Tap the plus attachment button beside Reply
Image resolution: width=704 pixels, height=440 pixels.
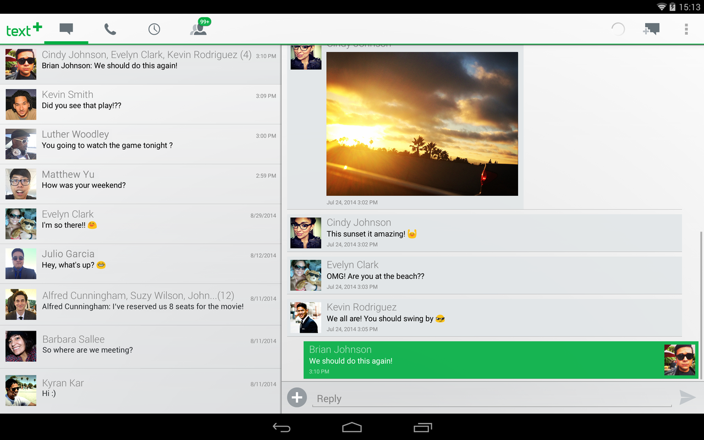pos(297,397)
